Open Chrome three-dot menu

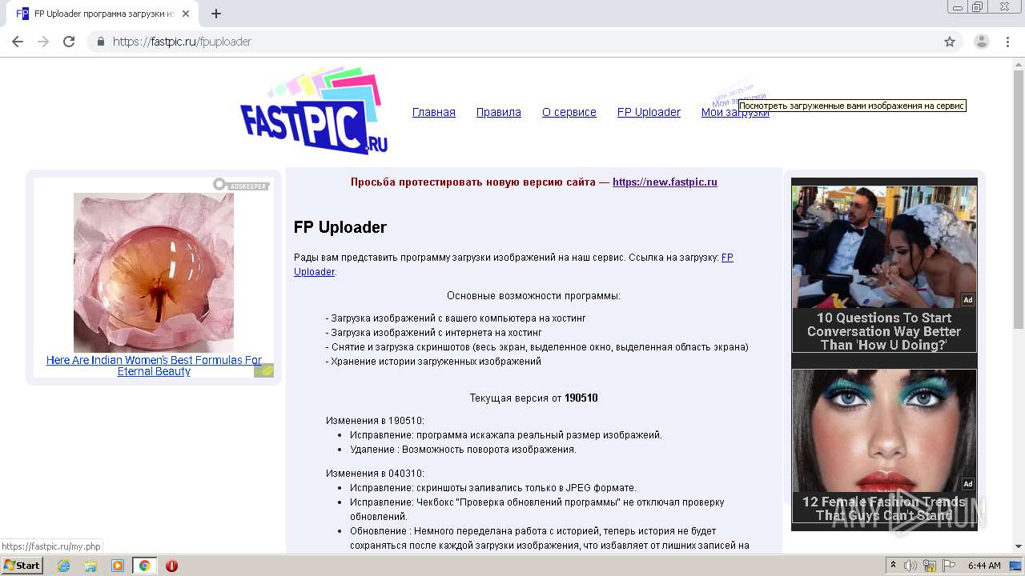tap(1008, 42)
